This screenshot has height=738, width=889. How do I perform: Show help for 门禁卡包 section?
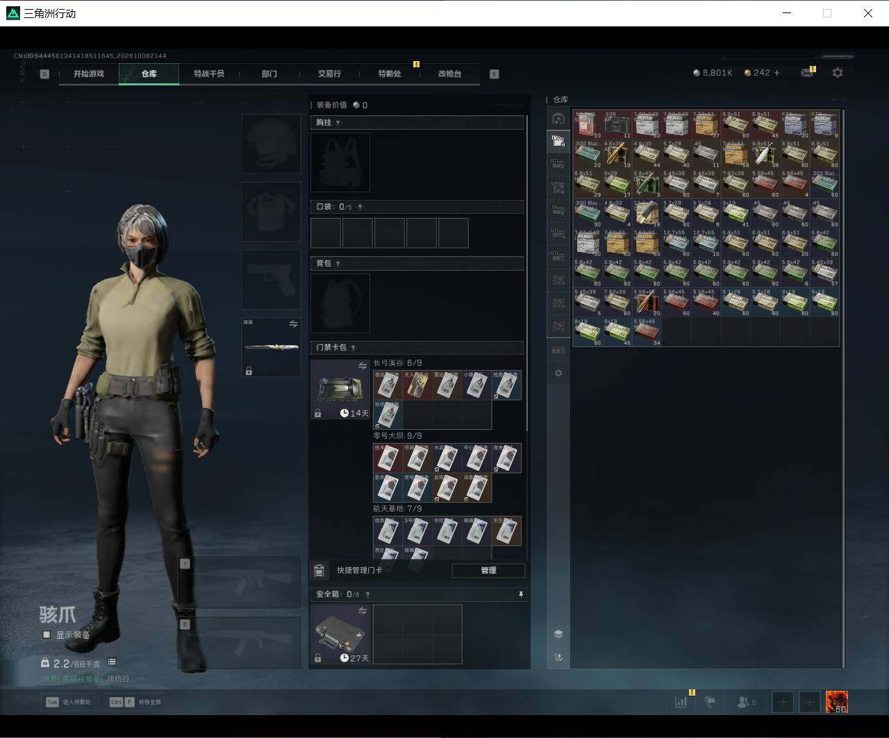click(x=354, y=348)
